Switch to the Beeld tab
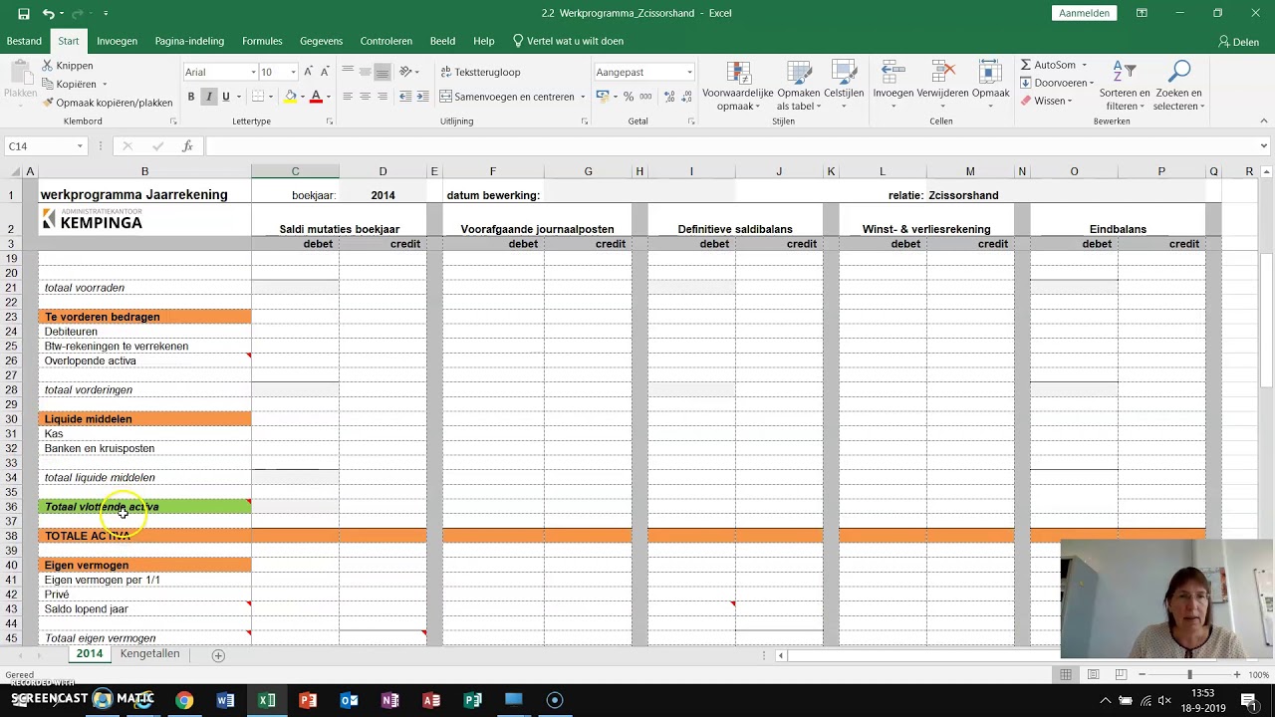The image size is (1275, 717). coord(442,41)
